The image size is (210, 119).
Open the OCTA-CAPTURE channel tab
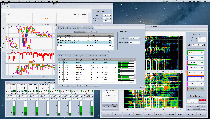(x=92, y=56)
